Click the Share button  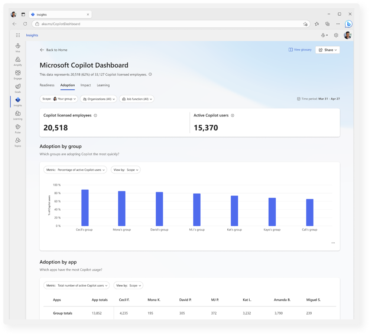click(327, 50)
